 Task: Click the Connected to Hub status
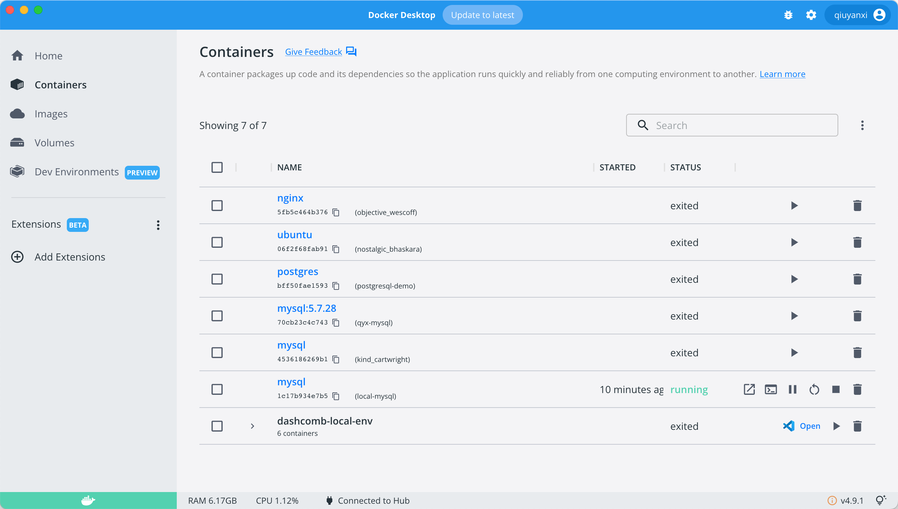tap(368, 501)
